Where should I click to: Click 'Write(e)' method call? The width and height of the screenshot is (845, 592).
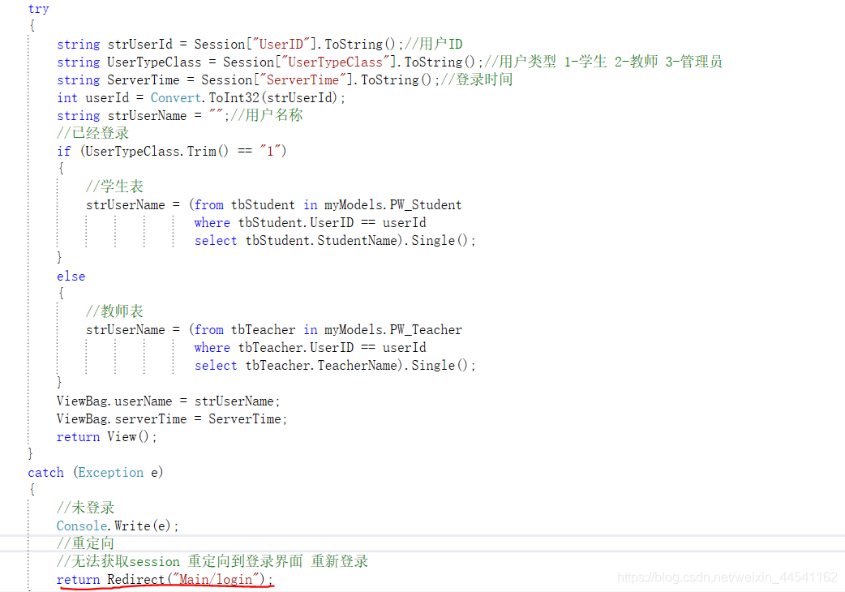coord(143,526)
